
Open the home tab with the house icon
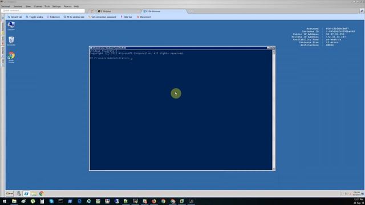(x=92, y=11)
